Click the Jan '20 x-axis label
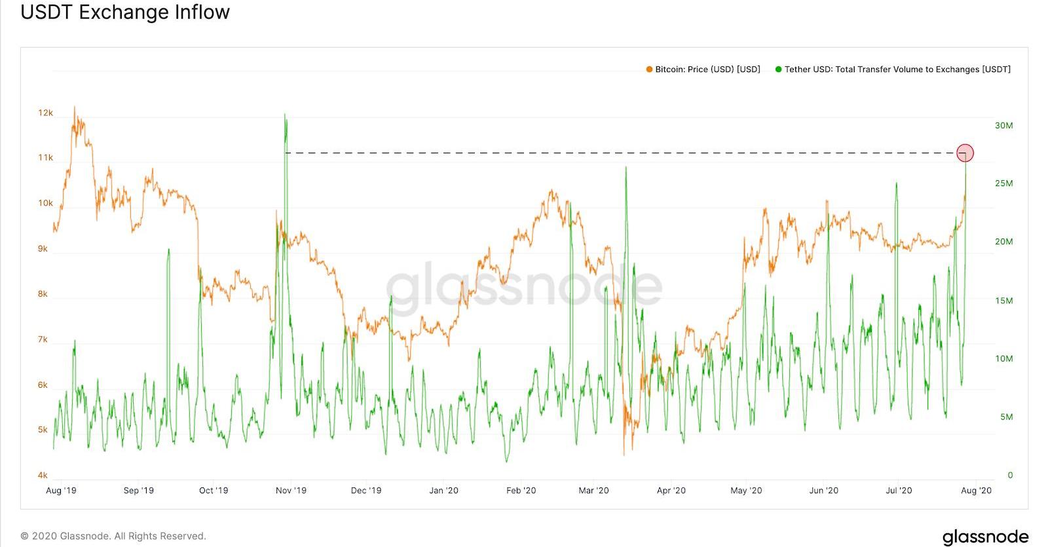 click(x=443, y=491)
